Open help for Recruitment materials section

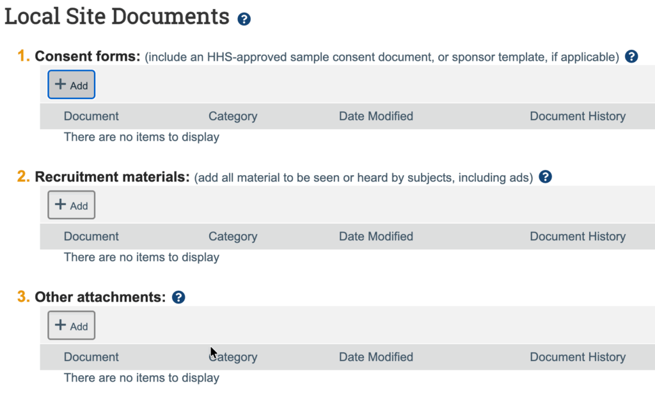point(545,178)
